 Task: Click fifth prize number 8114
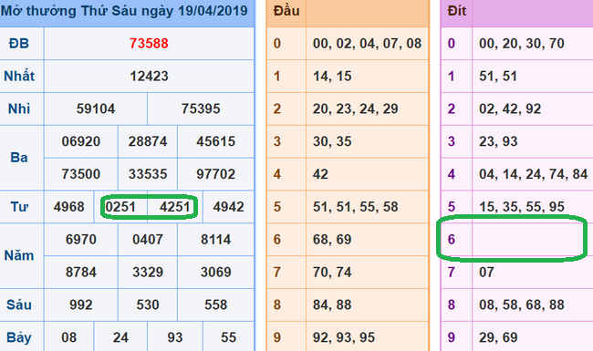pyautogui.click(x=215, y=240)
